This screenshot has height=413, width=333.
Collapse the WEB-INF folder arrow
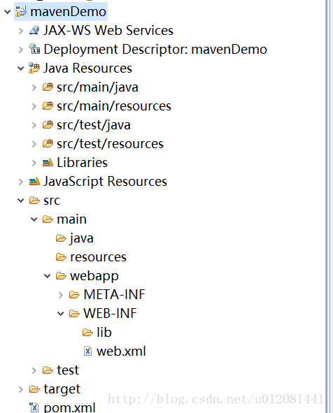point(61,314)
